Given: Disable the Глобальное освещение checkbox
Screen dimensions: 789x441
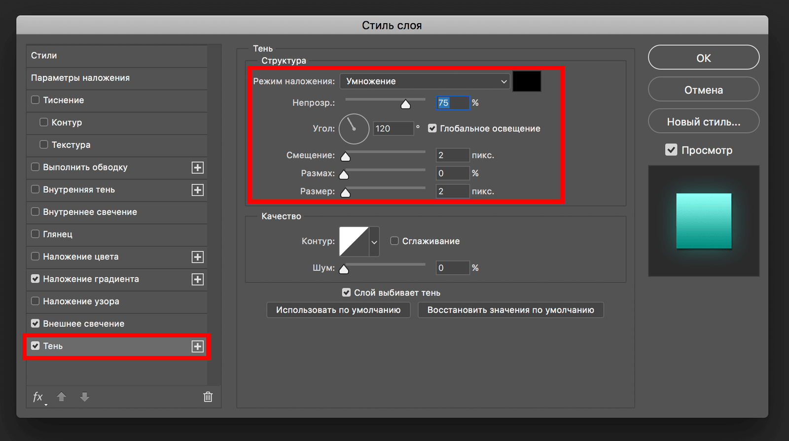Looking at the screenshot, I should point(432,129).
